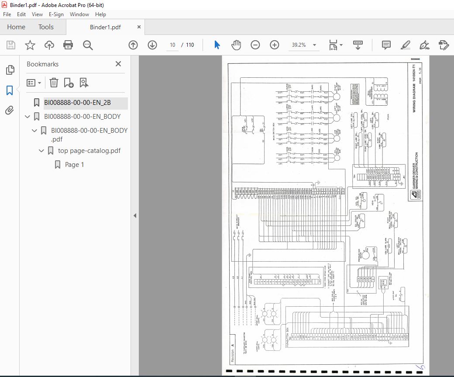Zoom in with the plus icon
This screenshot has height=377, width=454.
click(275, 45)
